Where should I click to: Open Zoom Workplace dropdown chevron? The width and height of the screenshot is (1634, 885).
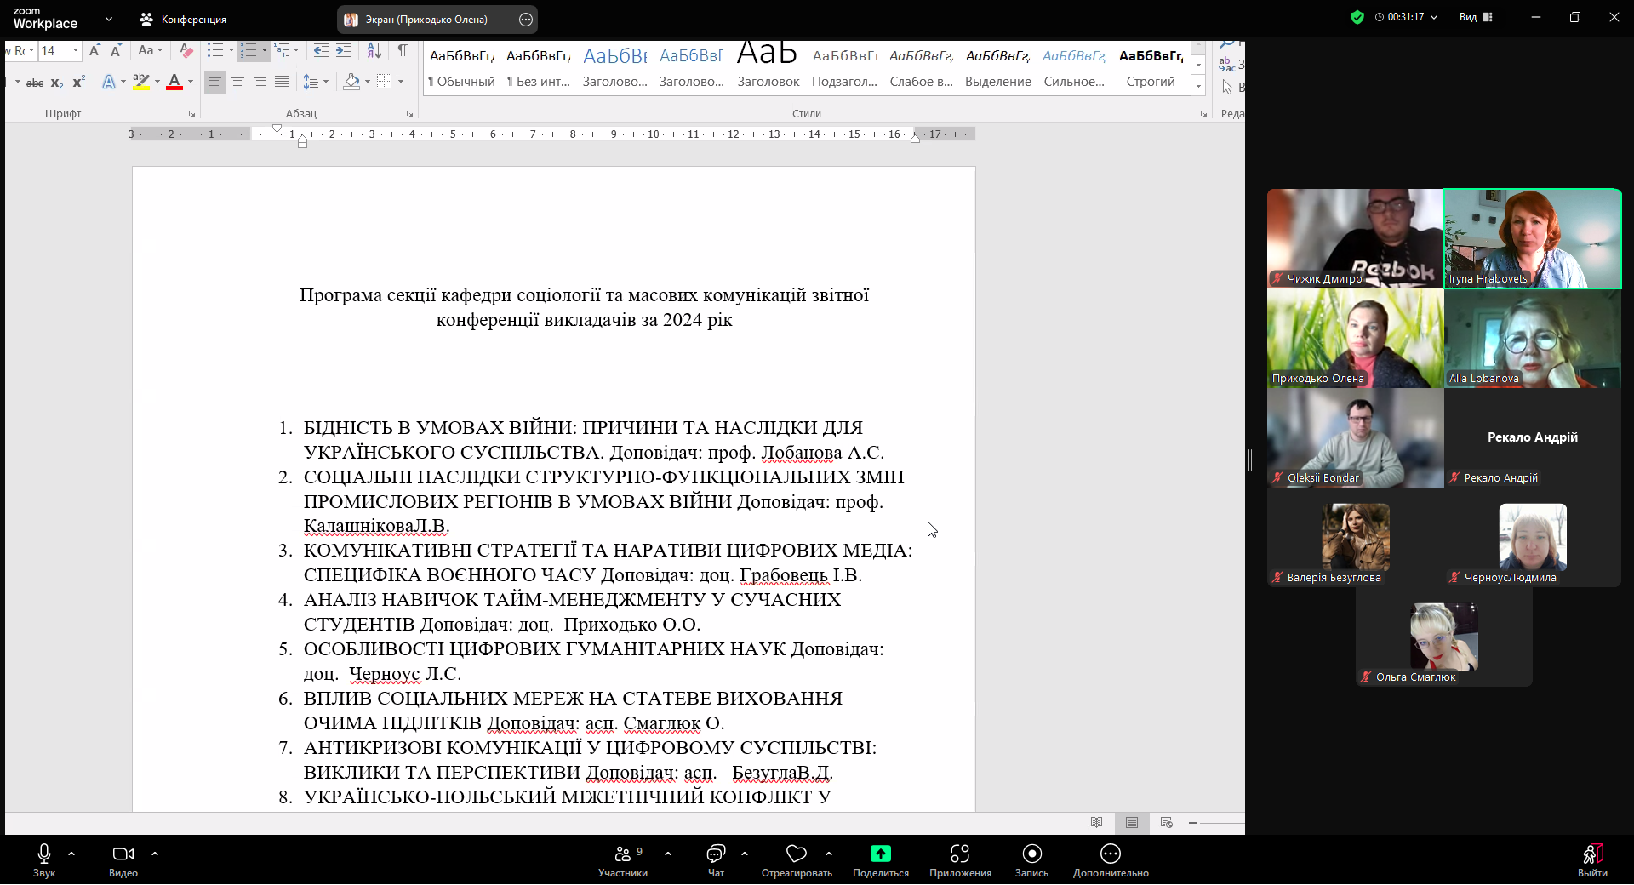click(x=109, y=18)
